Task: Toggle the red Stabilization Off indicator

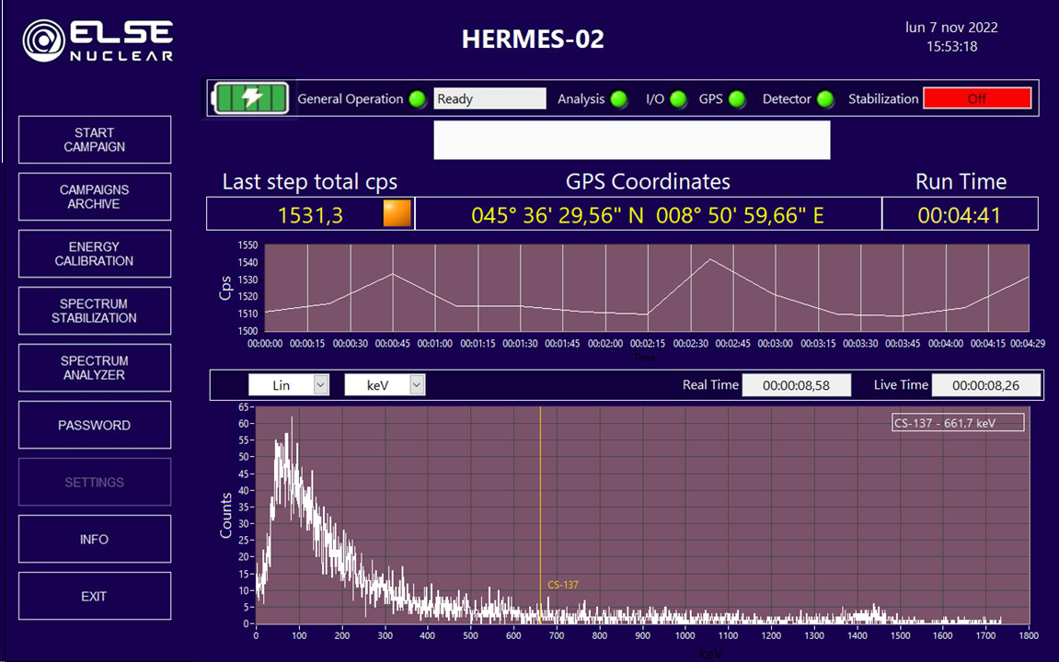Action: click(977, 99)
